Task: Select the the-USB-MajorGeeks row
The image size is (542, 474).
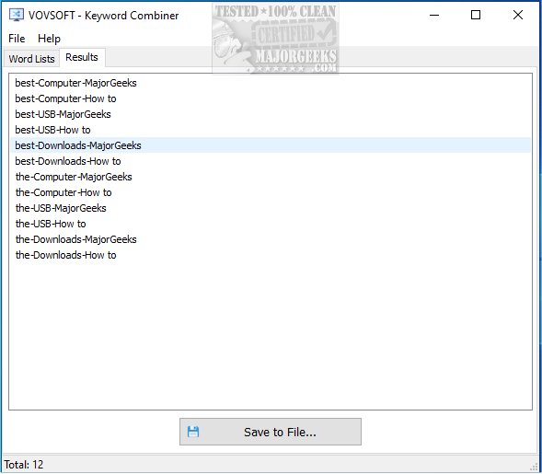Action: click(271, 208)
